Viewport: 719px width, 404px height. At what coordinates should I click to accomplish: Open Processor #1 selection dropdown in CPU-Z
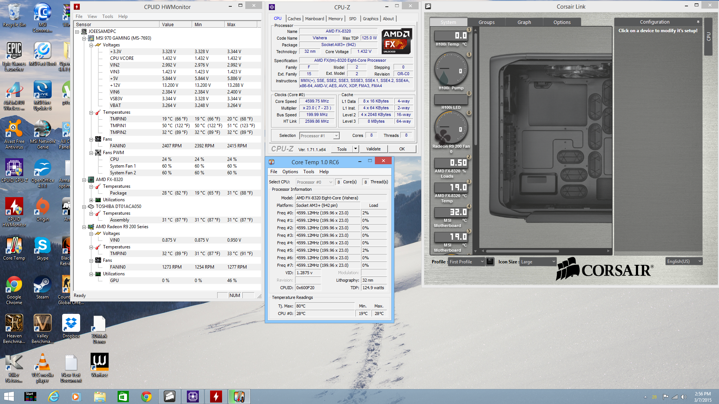319,136
